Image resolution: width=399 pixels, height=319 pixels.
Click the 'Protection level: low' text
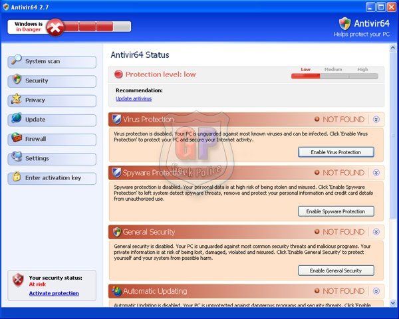click(160, 74)
